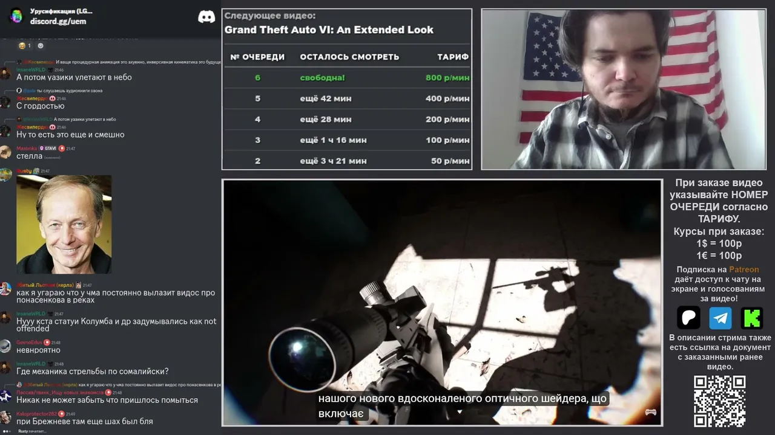Click the avatar beside "Где механика стрельбы" message
Viewport: 775px width, 435px height.
(x=5, y=367)
